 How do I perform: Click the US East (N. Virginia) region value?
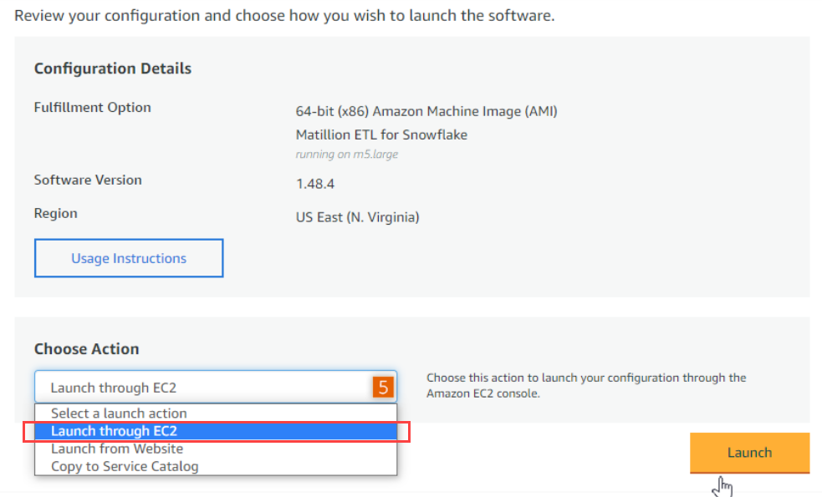[357, 217]
